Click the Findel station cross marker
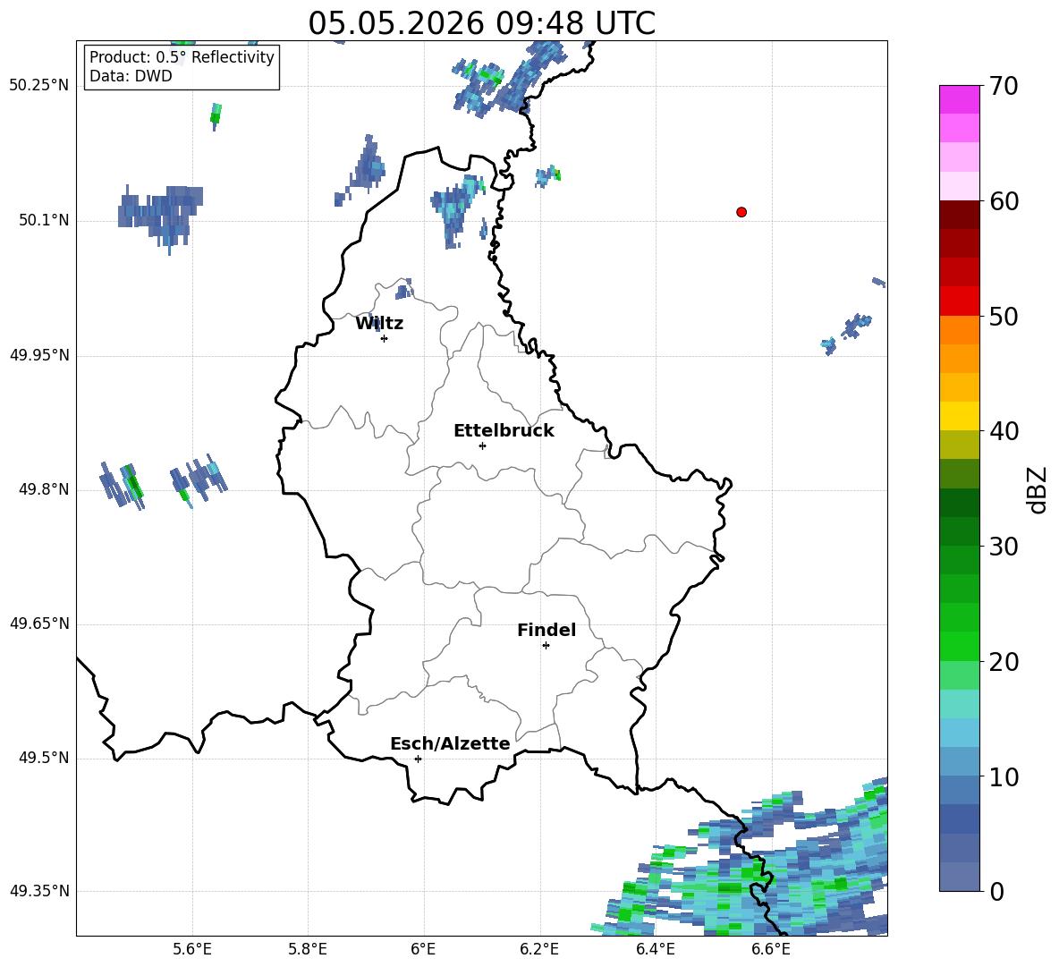This screenshot has width=1059, height=967. pos(546,646)
